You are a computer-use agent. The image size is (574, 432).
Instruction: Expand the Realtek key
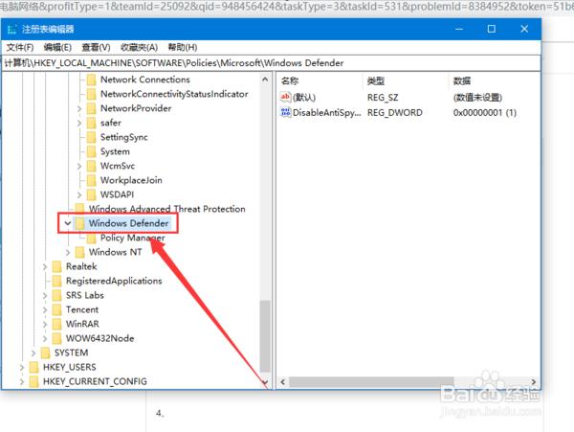(45, 266)
